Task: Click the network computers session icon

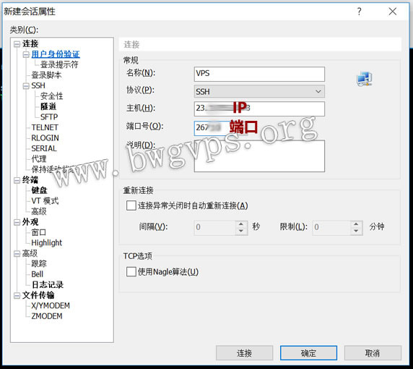Action: tap(365, 79)
